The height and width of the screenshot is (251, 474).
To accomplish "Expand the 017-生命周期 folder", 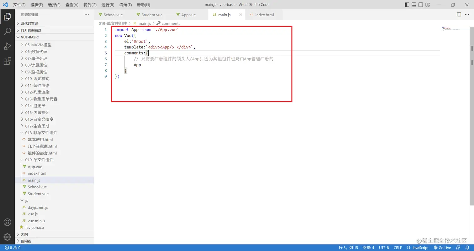I will point(54,126).
